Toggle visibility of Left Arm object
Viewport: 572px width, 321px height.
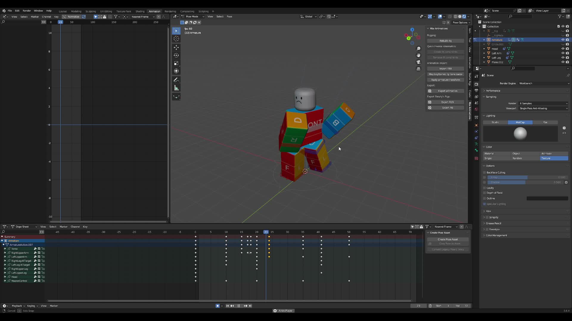[563, 53]
